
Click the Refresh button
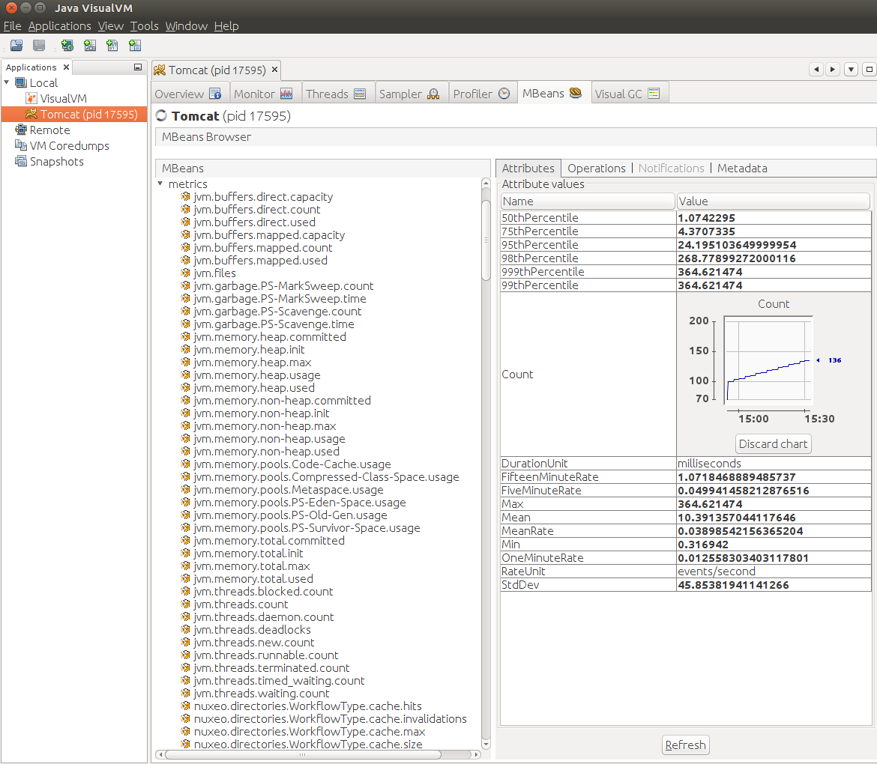(686, 745)
